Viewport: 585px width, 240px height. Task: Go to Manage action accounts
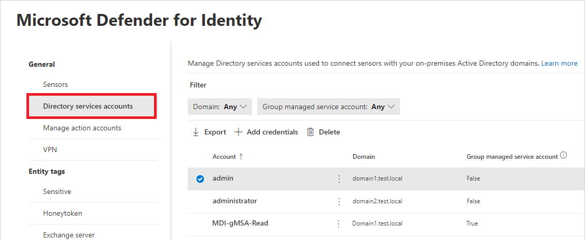pos(82,128)
